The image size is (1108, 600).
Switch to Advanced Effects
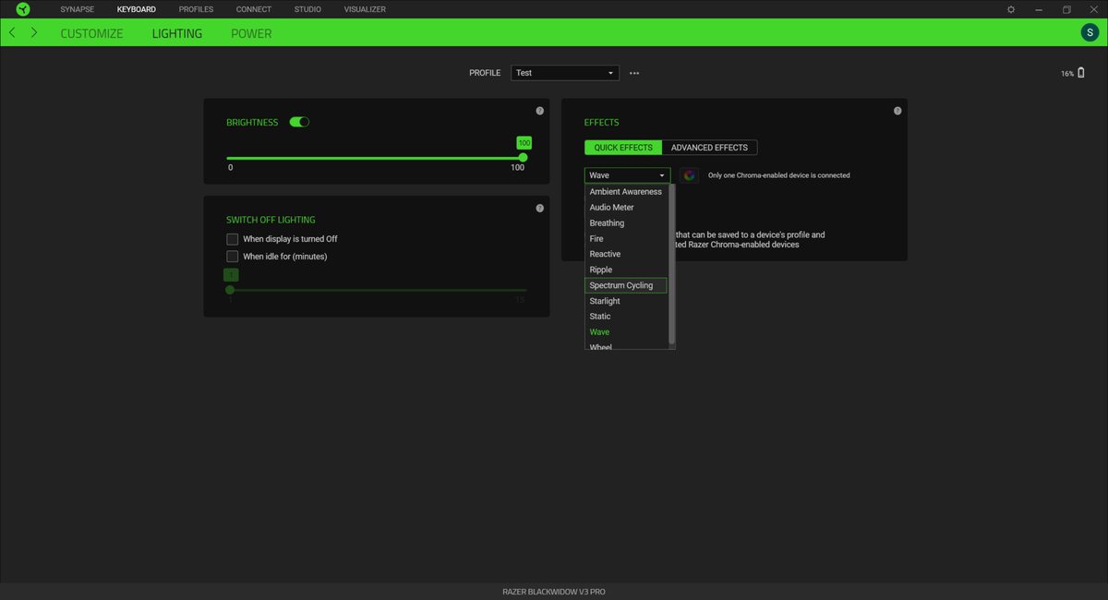click(x=709, y=148)
